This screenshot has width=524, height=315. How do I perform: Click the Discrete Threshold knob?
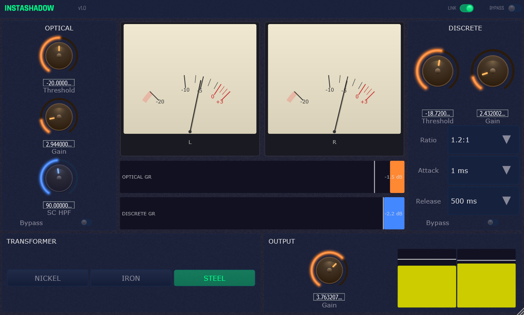[x=437, y=71]
